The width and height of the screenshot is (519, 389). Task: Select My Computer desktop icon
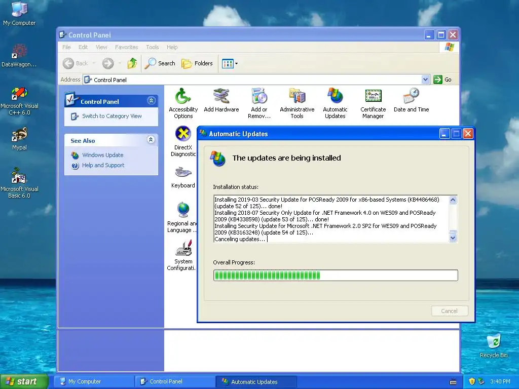point(19,14)
